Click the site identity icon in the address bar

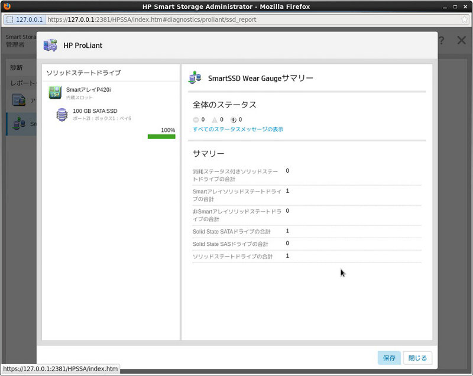(8, 19)
